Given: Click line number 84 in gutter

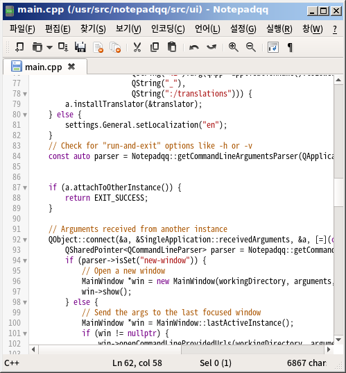Looking at the screenshot, I should (x=17, y=156).
